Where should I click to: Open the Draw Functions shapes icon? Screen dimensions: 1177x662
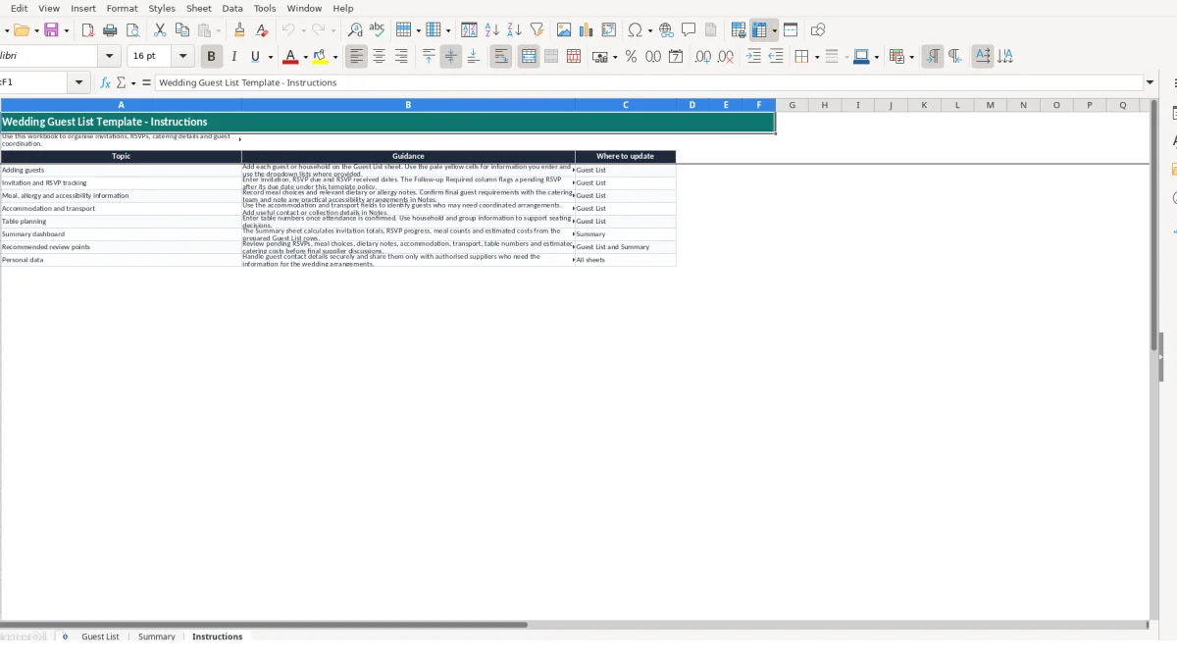[818, 30]
